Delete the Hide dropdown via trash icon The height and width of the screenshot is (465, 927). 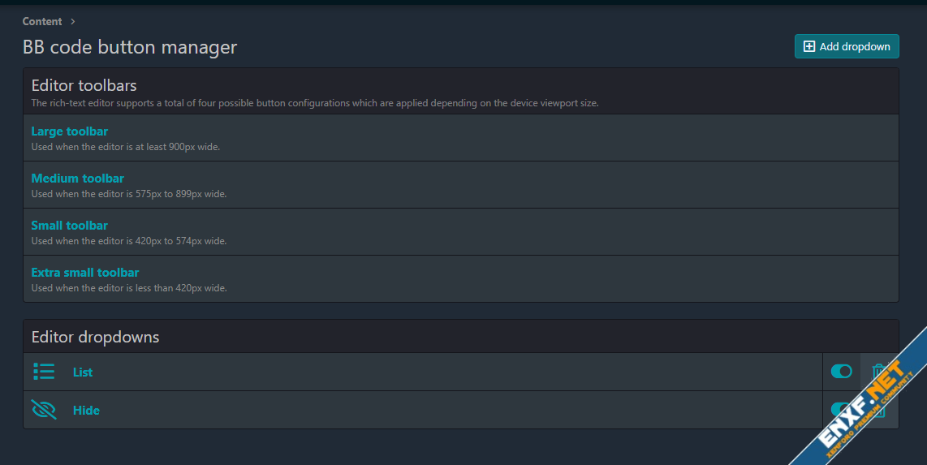[x=878, y=411]
